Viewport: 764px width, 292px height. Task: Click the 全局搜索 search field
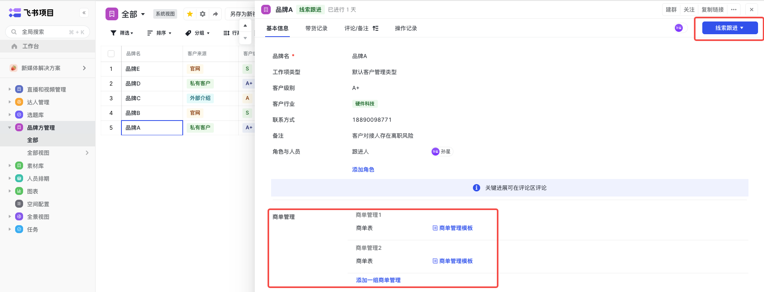44,32
